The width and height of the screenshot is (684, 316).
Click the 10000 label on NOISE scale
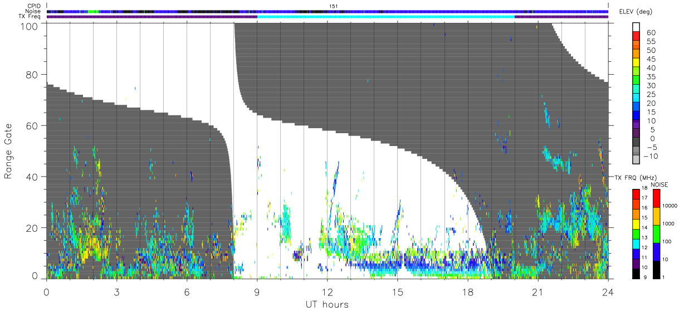point(670,206)
